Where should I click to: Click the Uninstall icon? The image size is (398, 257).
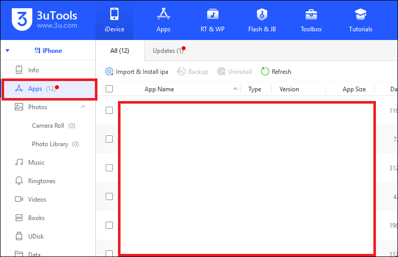[x=222, y=72]
